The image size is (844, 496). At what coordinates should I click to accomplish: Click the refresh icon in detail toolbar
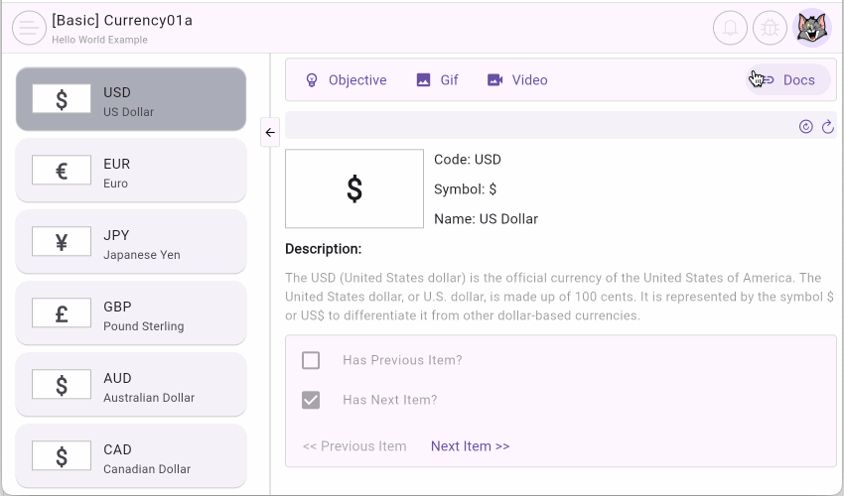coord(827,126)
